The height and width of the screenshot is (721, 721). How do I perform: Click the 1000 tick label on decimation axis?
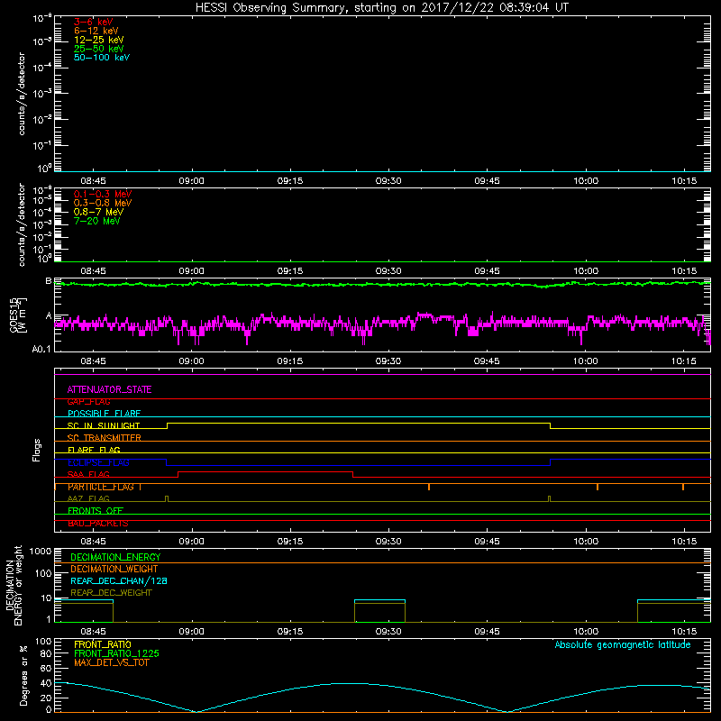coord(40,552)
